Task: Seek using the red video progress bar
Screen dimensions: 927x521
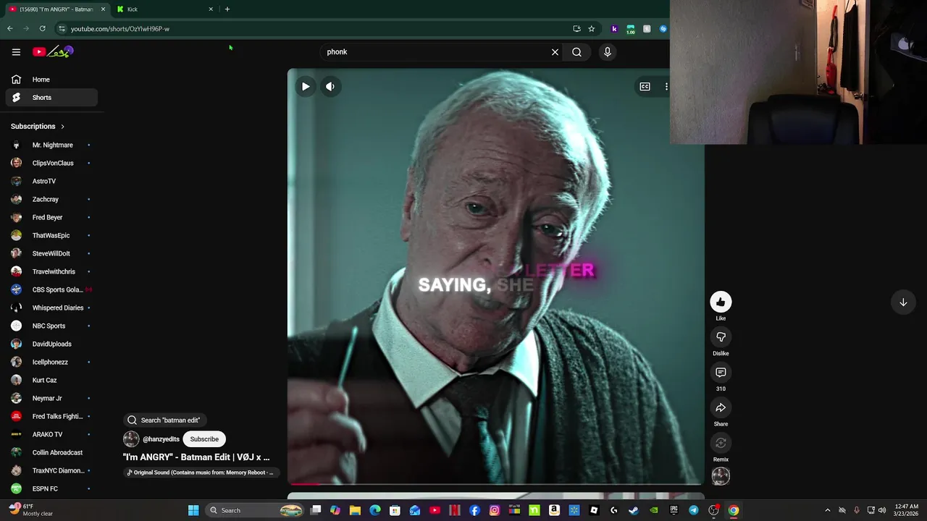Action: [x=495, y=483]
